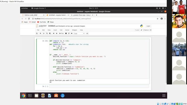This screenshot has width=187, height=105.
Task: Open the Edit menu in Jupyter
Action: pos(43,30)
